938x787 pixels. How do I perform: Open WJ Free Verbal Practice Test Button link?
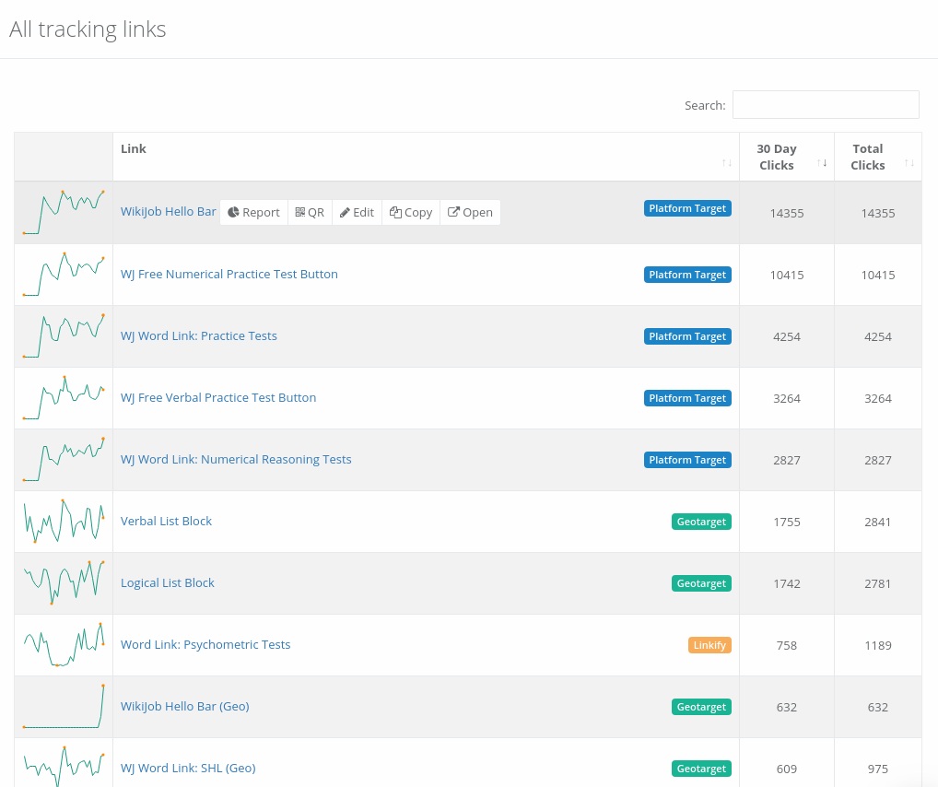point(218,397)
